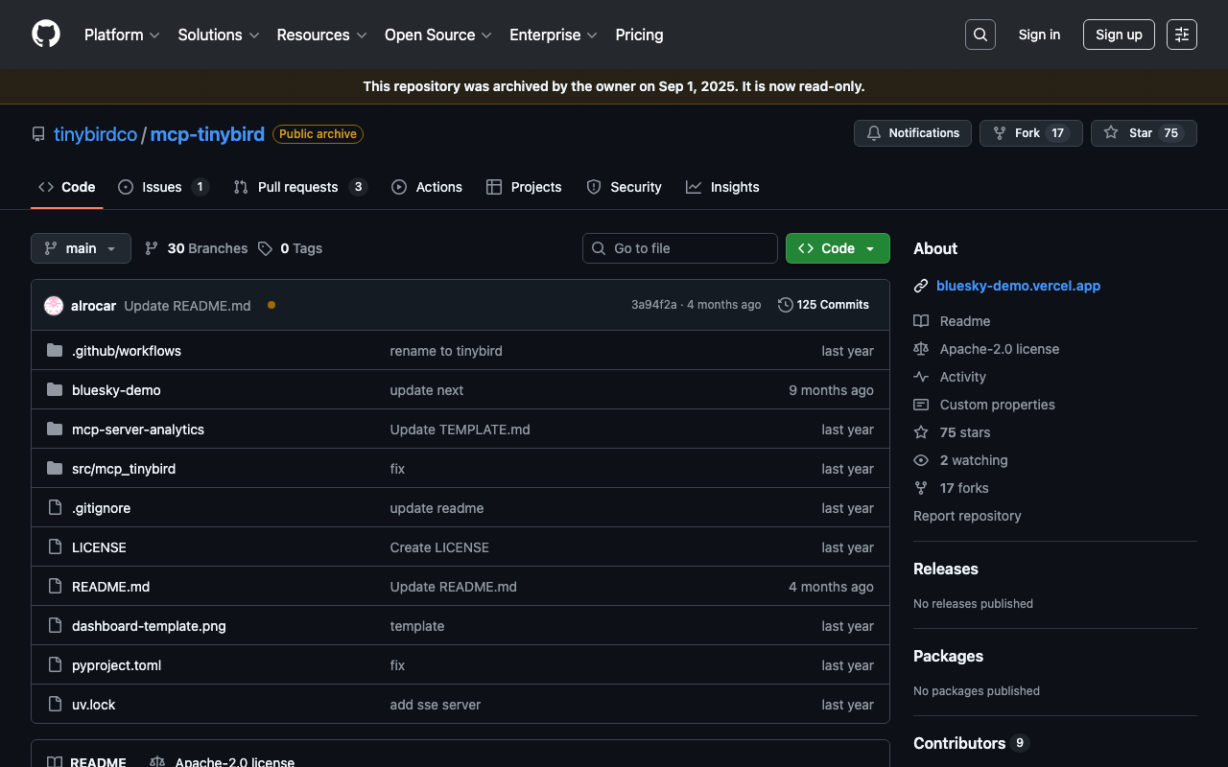Click the orange commit status dot
The width and height of the screenshot is (1228, 767).
272,305
